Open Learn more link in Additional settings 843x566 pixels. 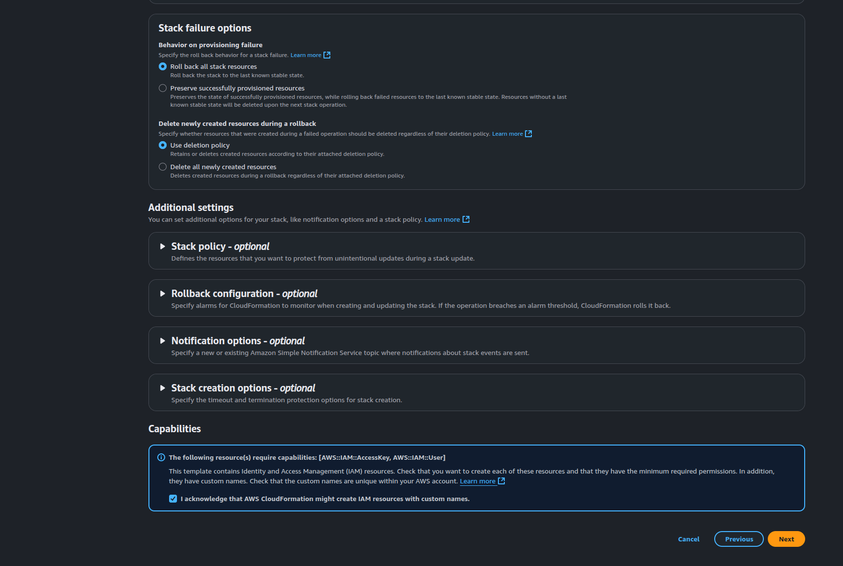pos(442,219)
